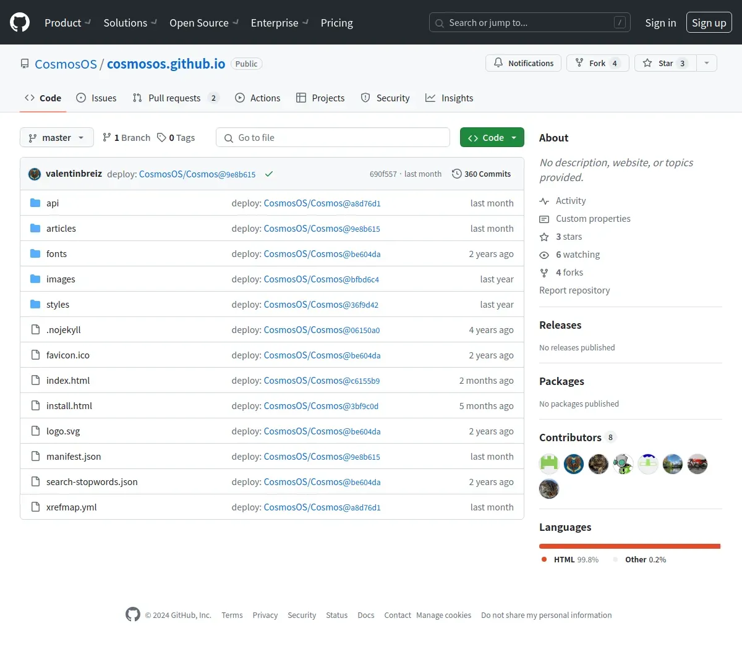Screen dimensions: 742x647
Task: Open the .nojekyll file
Action: [63, 329]
